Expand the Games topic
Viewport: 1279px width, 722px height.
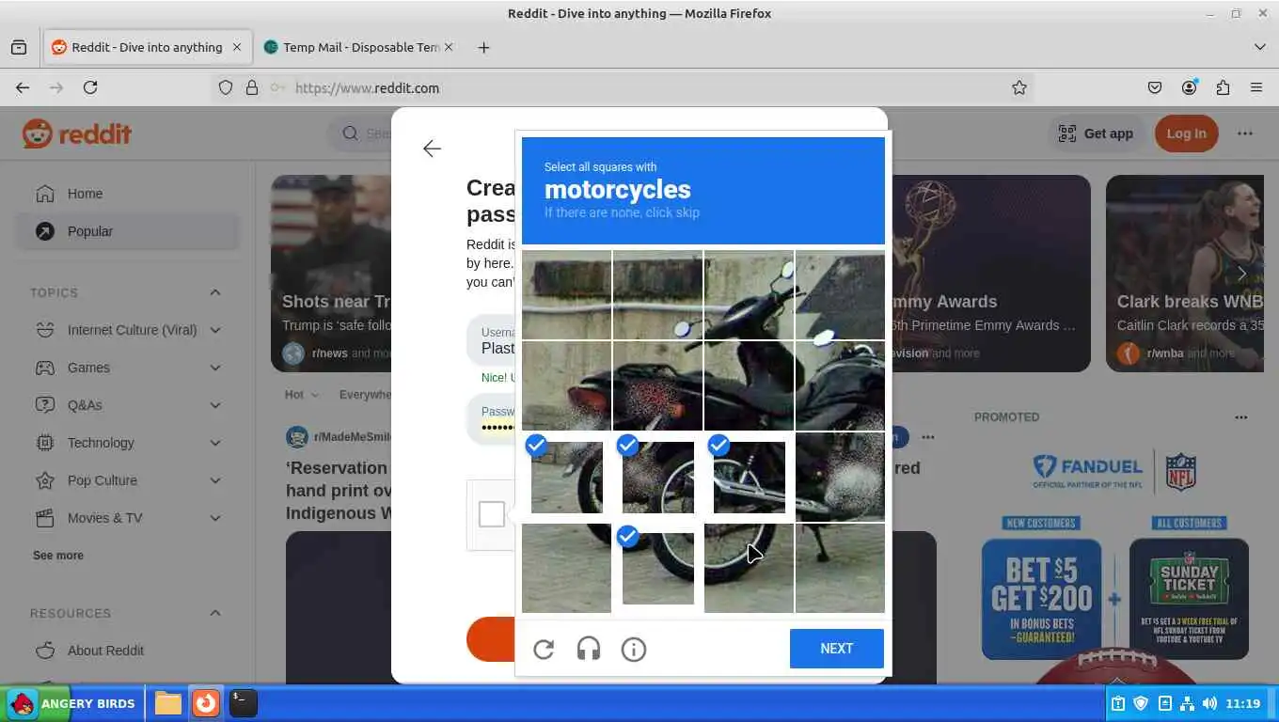coord(215,368)
